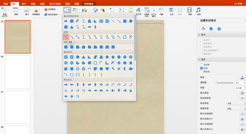The height and width of the screenshot is (134, 246).
Task: Select the lightning bolt shape
Action: click(x=113, y=69)
